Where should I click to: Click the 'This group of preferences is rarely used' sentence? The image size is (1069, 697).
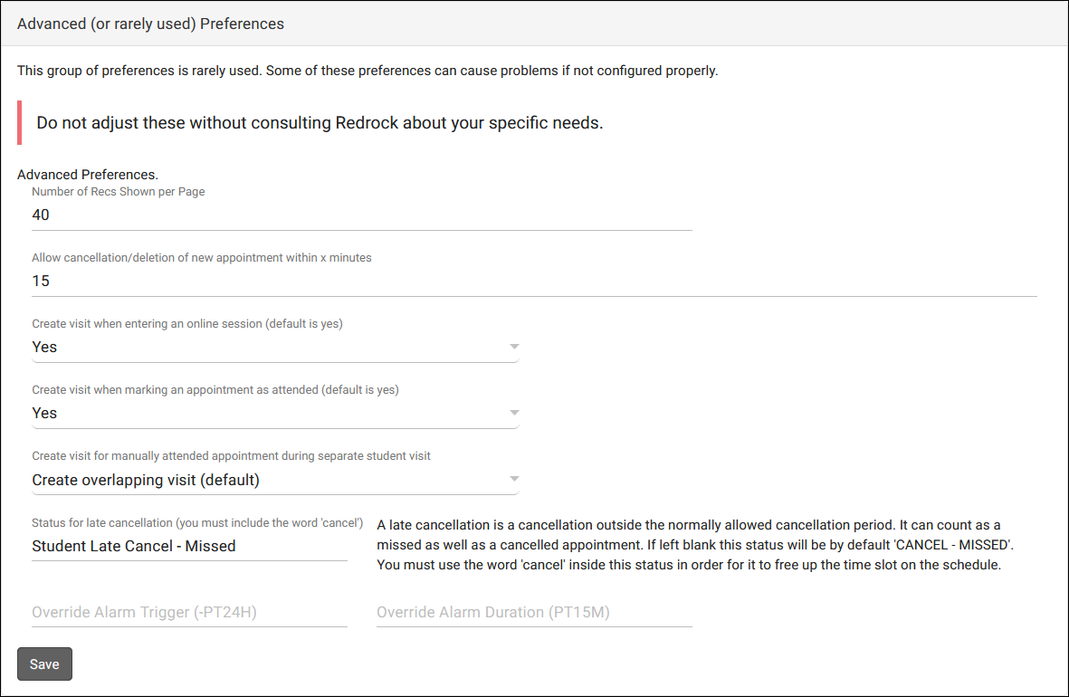pyautogui.click(x=367, y=71)
